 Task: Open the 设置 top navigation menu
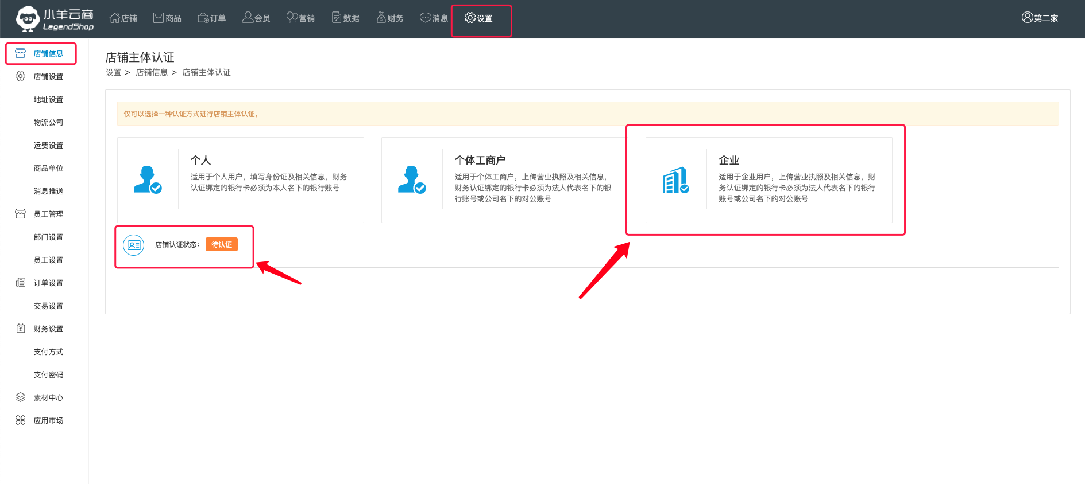[479, 18]
